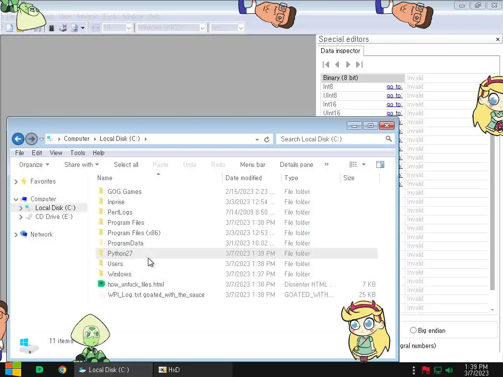Go to next byte in Data inspector
The width and height of the screenshot is (503, 377).
click(348, 64)
